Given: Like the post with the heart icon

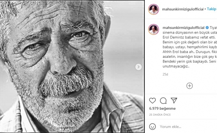Looking at the screenshot, I should [x=152, y=100].
